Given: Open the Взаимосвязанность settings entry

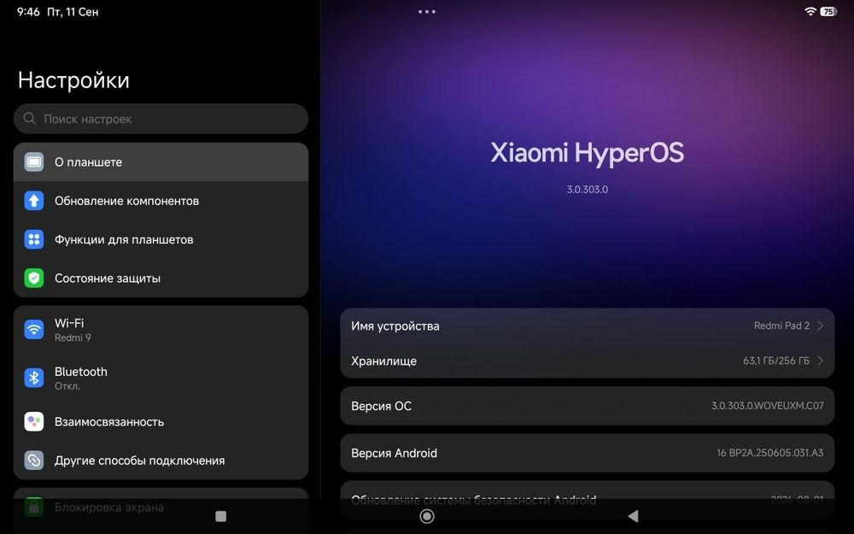Looking at the screenshot, I should [x=161, y=422].
